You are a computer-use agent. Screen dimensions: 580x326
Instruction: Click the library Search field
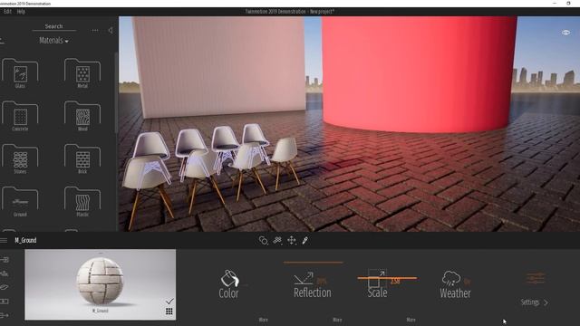(54, 26)
